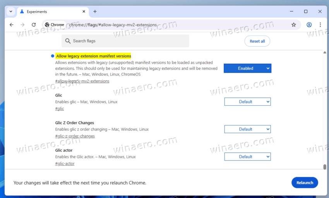Image resolution: width=329 pixels, height=198 pixels.
Task: Minimize the Chrome window
Action: tap(291, 12)
